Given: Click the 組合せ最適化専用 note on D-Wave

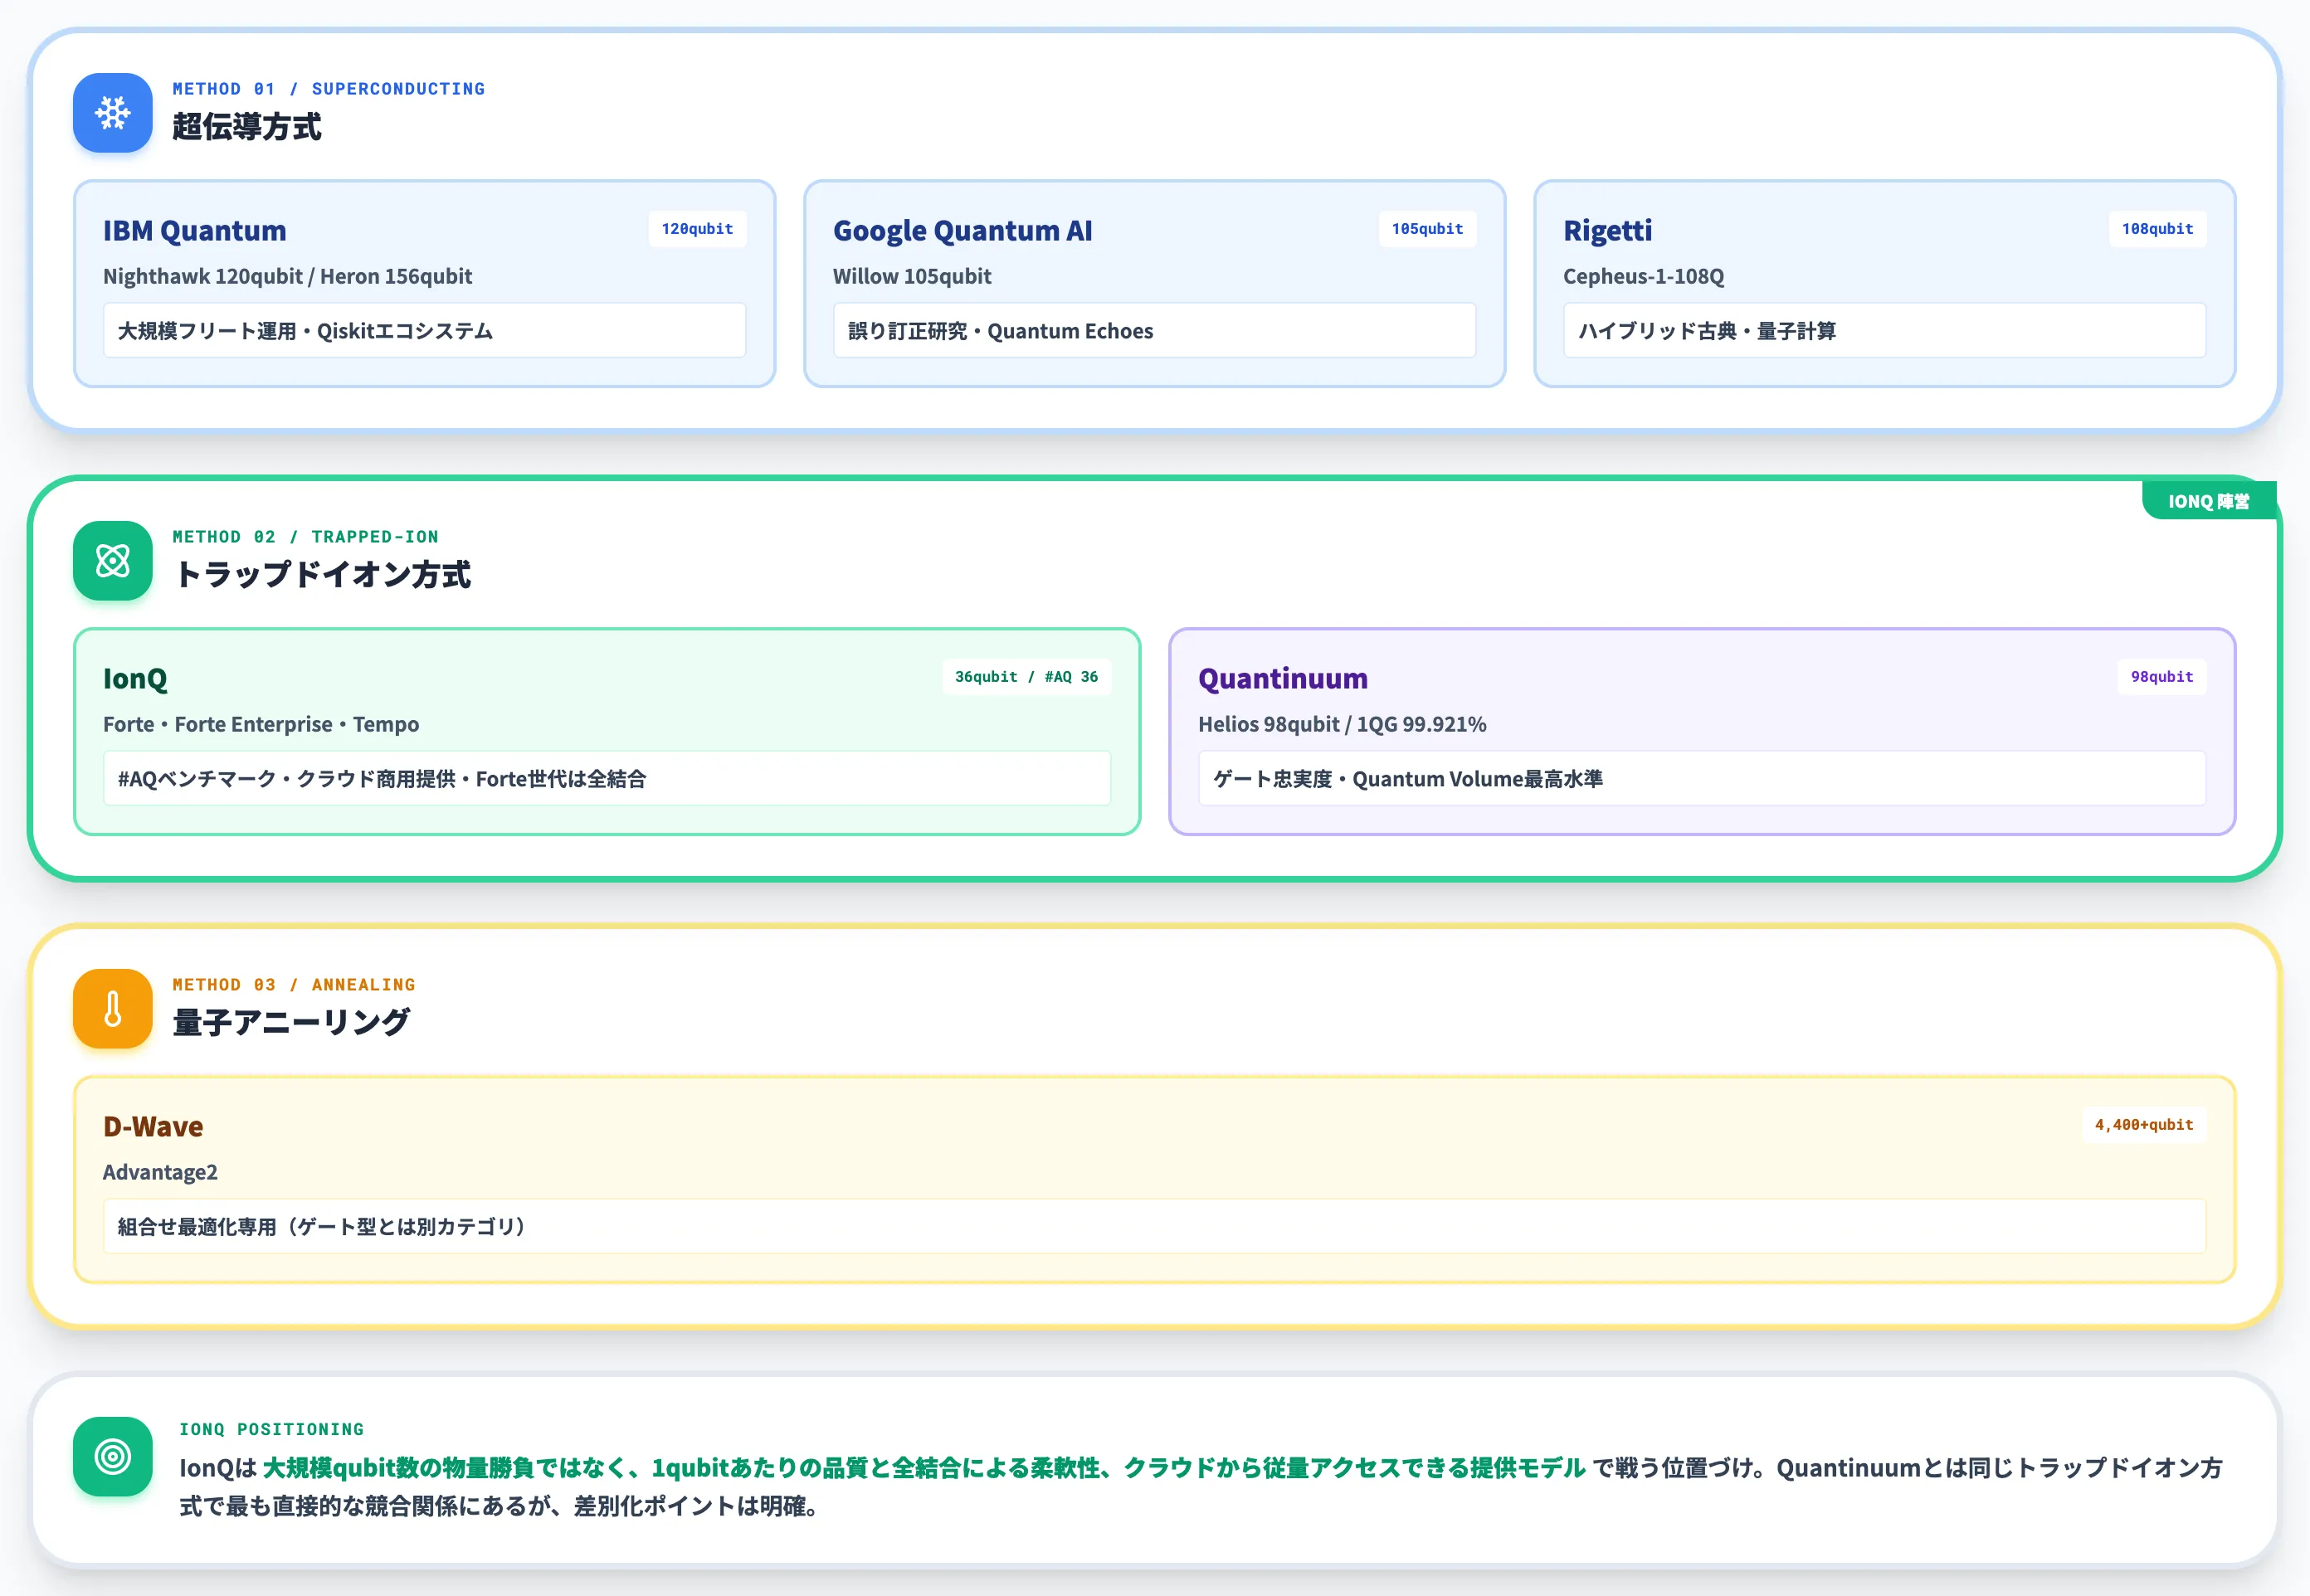Looking at the screenshot, I should tap(1154, 1227).
